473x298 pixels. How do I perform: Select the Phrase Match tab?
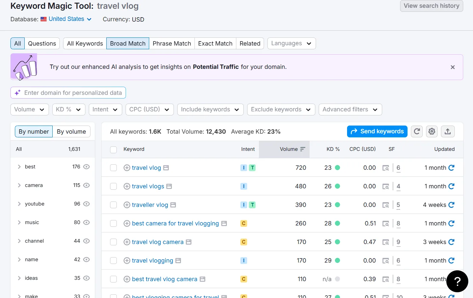click(172, 43)
